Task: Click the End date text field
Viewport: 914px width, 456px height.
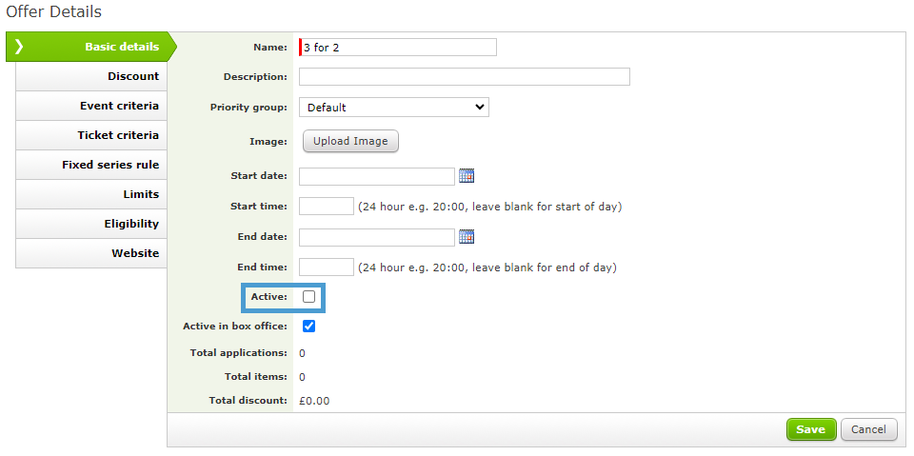Action: click(x=377, y=237)
